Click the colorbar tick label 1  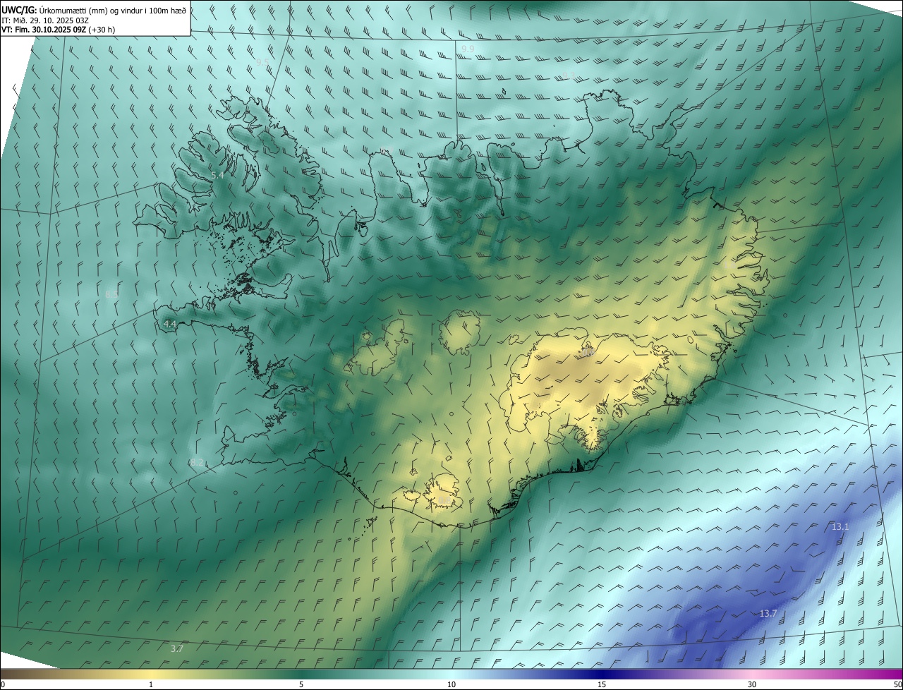click(150, 684)
